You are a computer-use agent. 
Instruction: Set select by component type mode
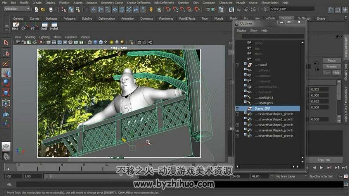[x=78, y=9]
